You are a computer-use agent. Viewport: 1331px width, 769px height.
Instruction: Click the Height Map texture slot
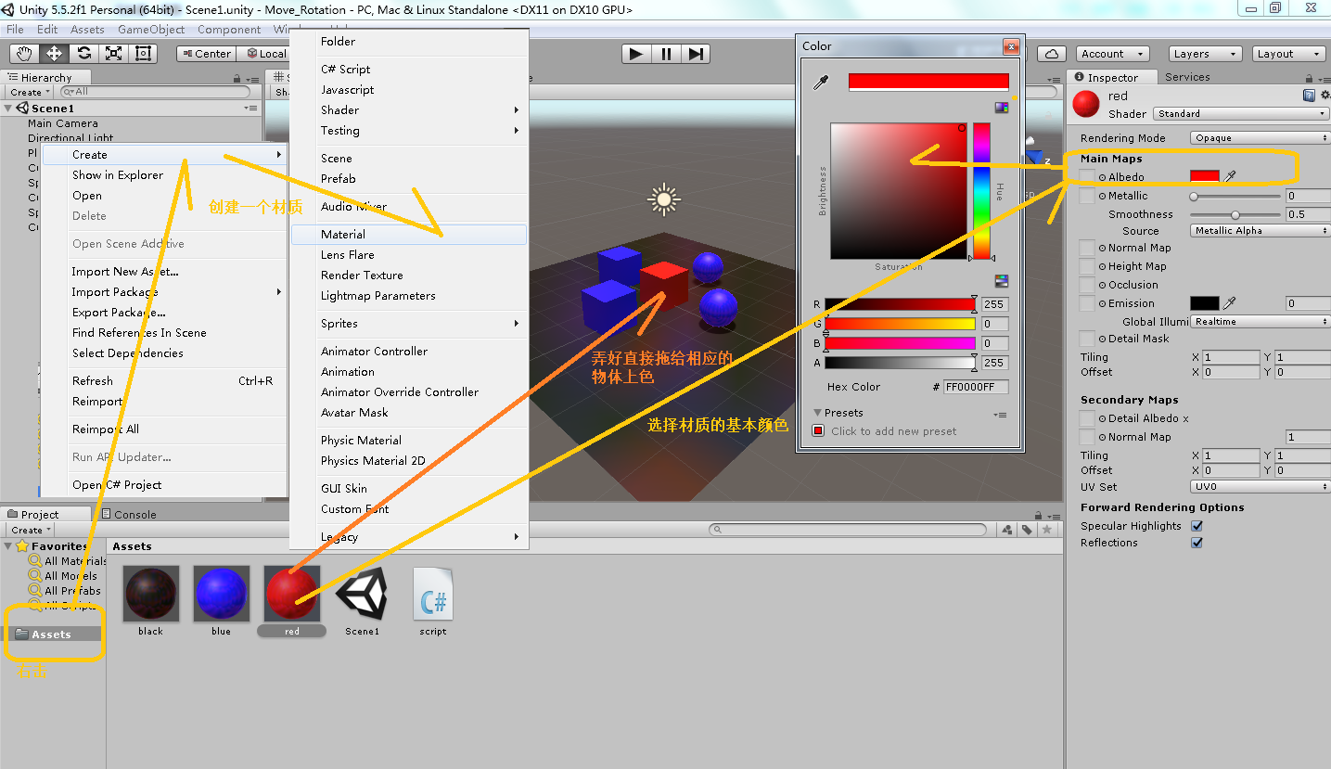[x=1088, y=266]
